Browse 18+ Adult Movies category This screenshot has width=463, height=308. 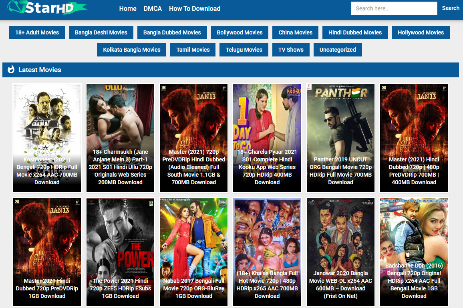(x=37, y=32)
